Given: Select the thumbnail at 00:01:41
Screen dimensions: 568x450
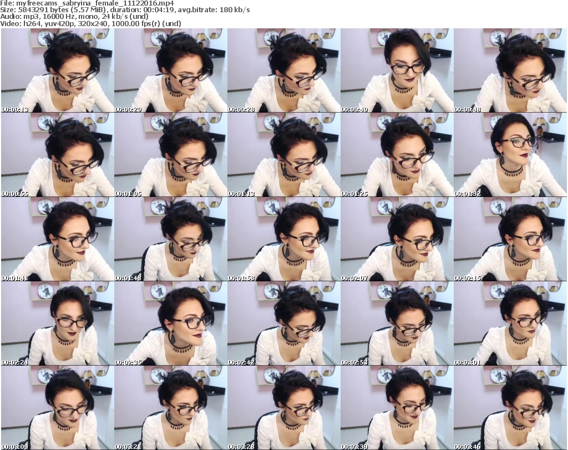Looking at the screenshot, I should (x=58, y=239).
